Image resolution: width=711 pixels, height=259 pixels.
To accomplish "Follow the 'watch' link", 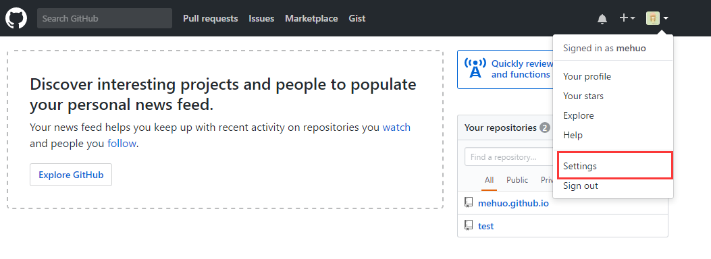I will coord(396,127).
